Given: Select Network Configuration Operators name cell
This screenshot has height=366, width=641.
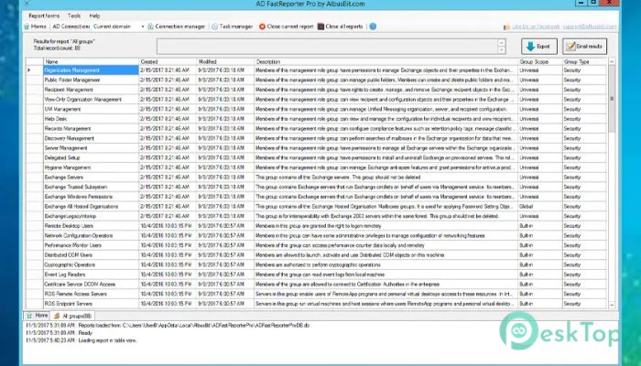Looking at the screenshot, I should click(x=91, y=236).
